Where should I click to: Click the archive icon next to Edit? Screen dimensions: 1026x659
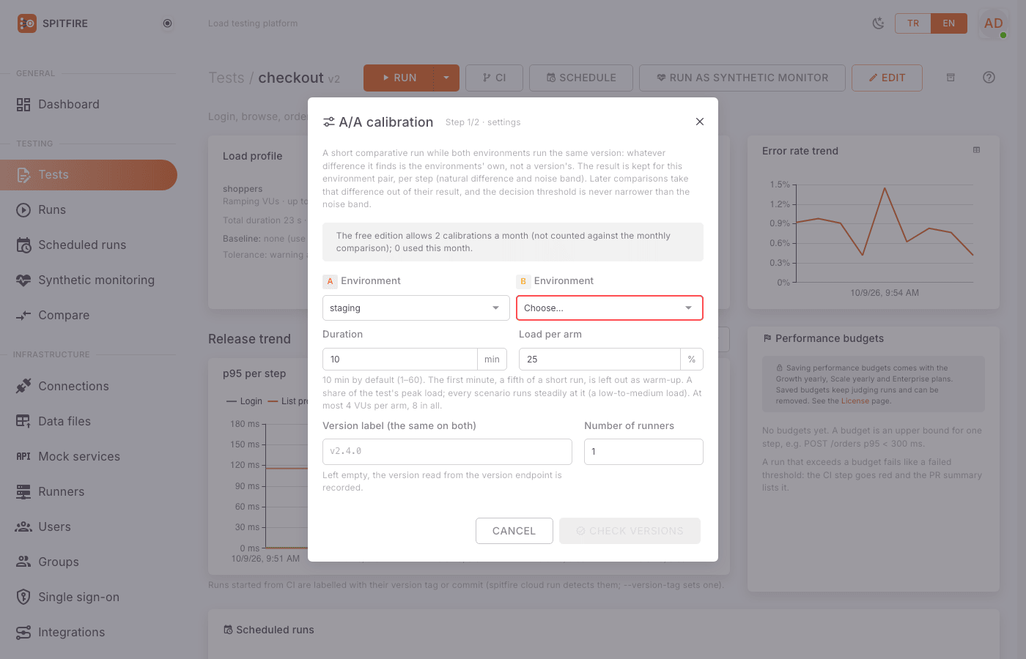(951, 78)
